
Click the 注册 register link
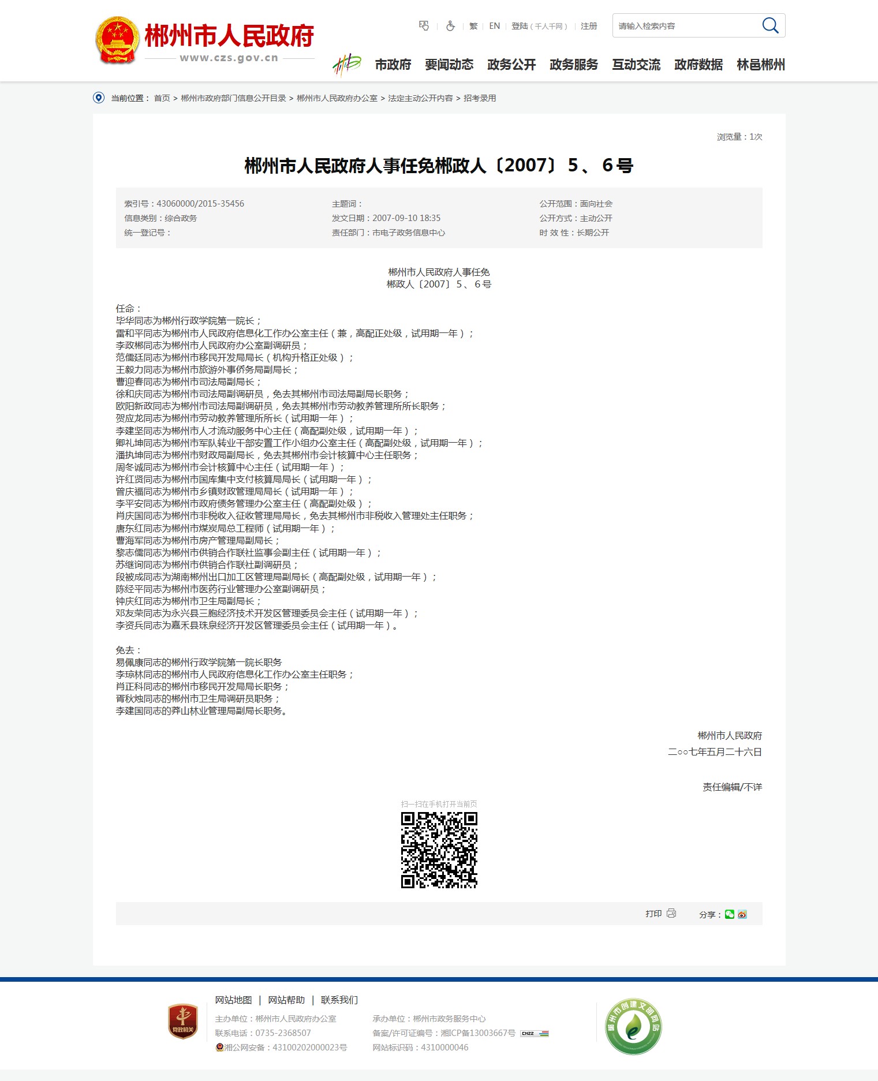click(589, 26)
